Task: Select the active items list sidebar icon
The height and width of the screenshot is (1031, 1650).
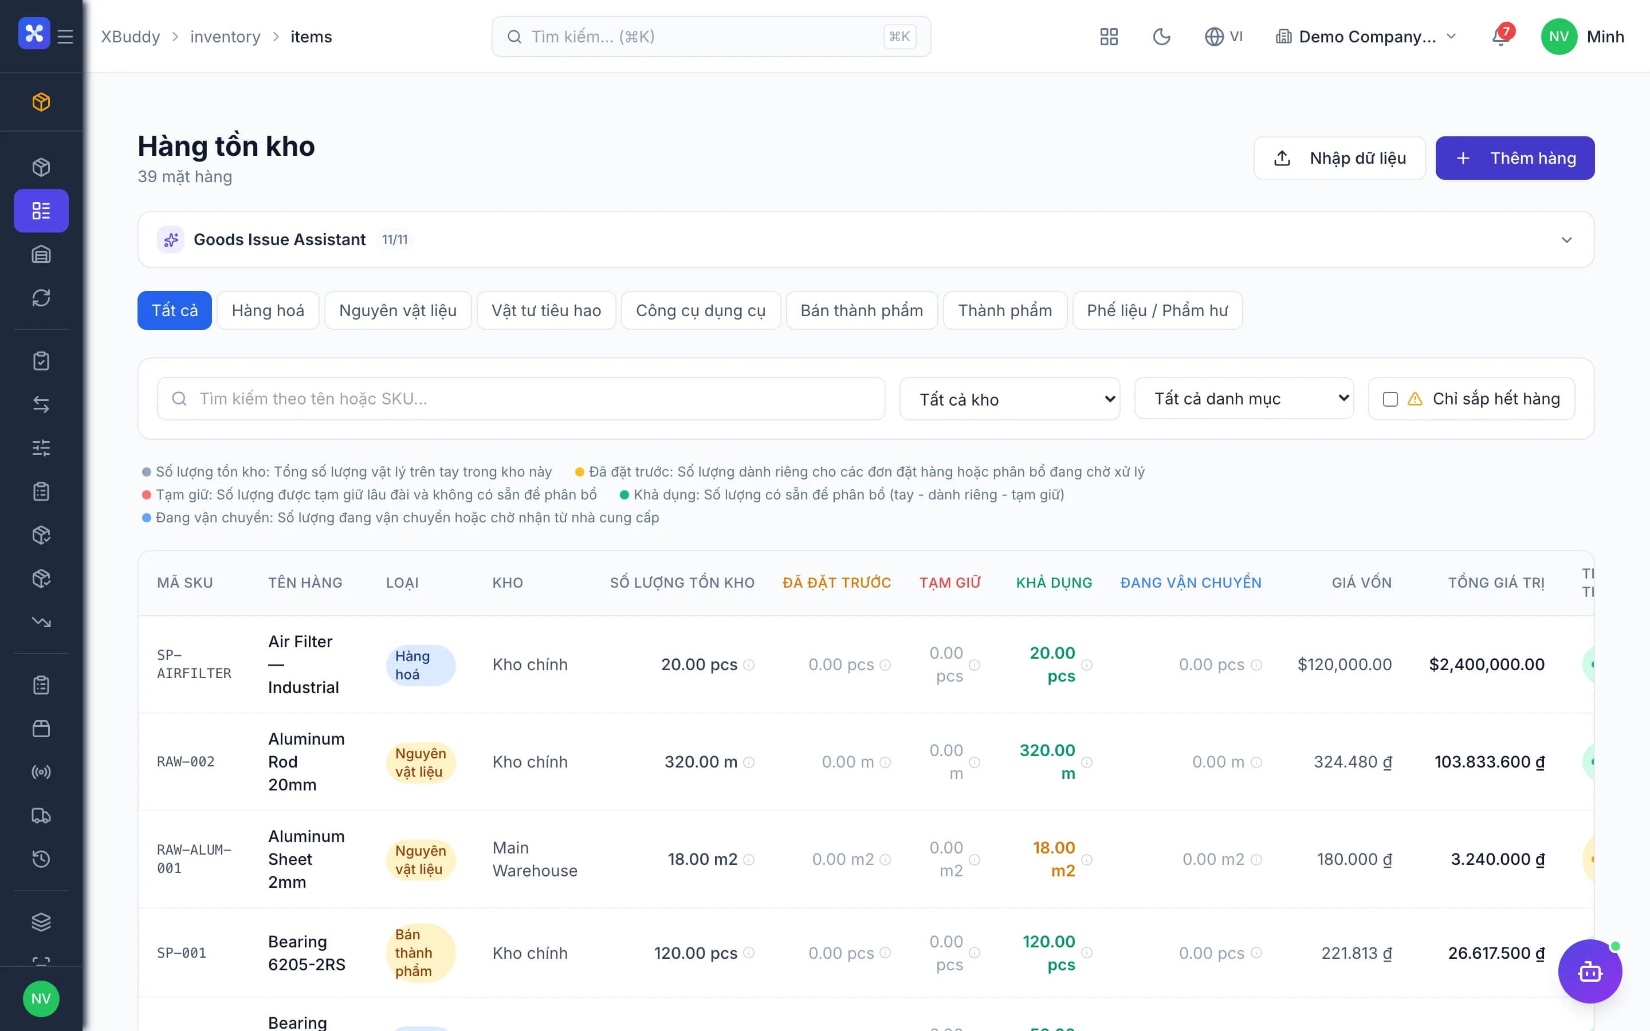Action: (41, 211)
